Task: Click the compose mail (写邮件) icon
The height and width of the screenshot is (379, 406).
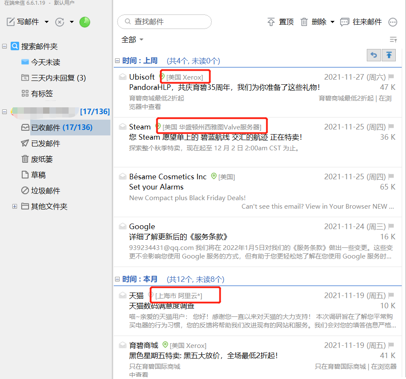Action: coord(11,22)
